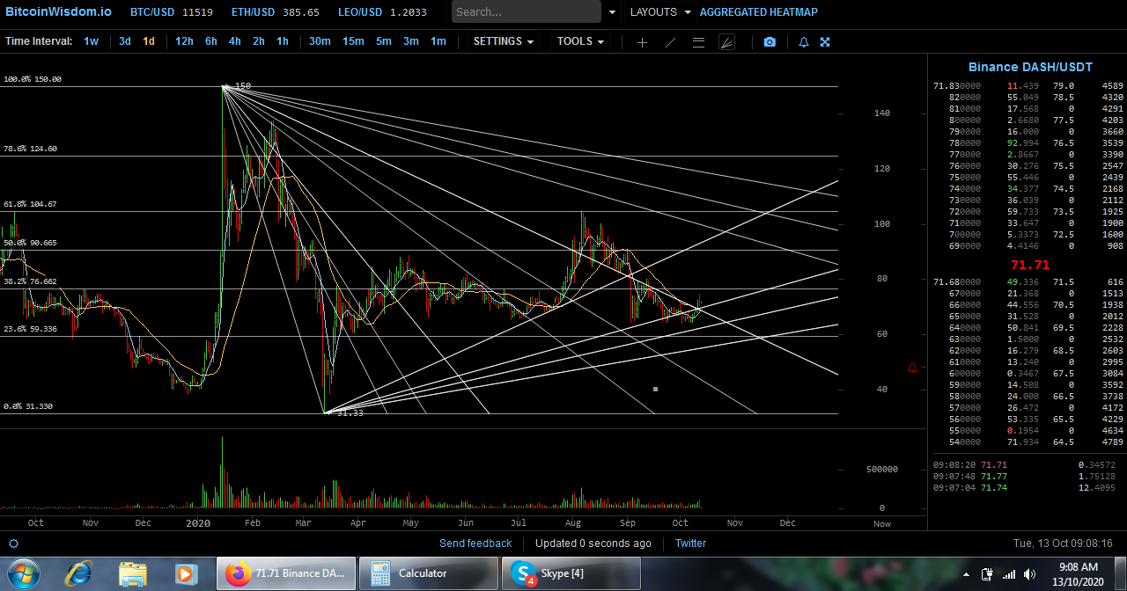Open the BTC/USD ticker

pyautogui.click(x=171, y=12)
